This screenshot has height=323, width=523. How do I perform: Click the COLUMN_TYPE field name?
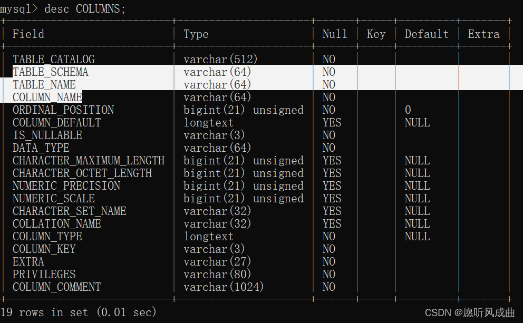[x=47, y=237]
